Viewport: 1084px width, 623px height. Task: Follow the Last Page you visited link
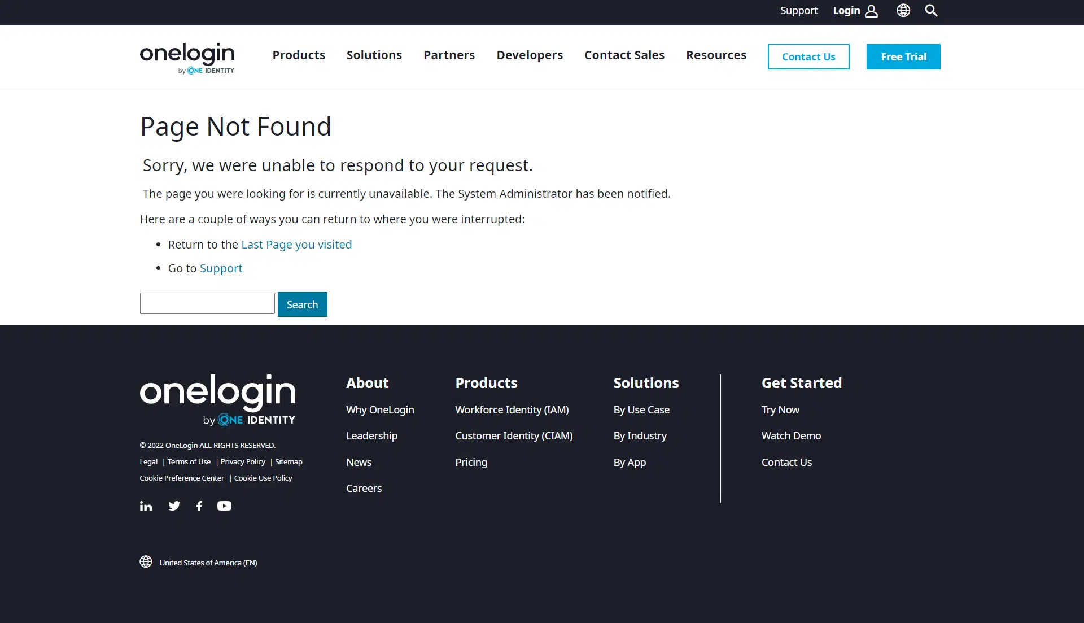point(296,245)
